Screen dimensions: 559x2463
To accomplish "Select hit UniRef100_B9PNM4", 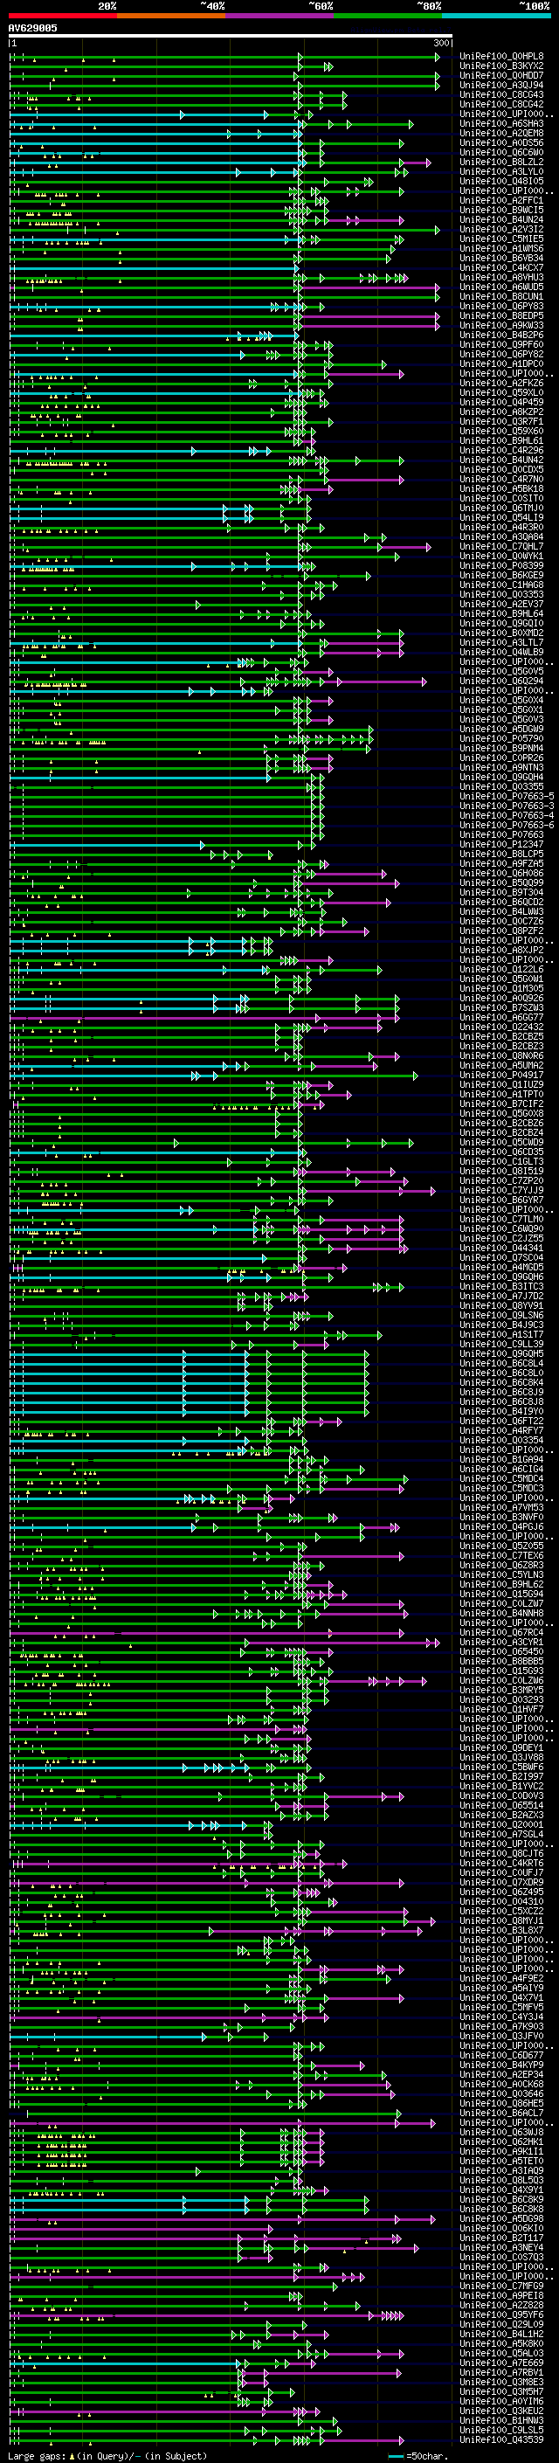I will [x=501, y=748].
